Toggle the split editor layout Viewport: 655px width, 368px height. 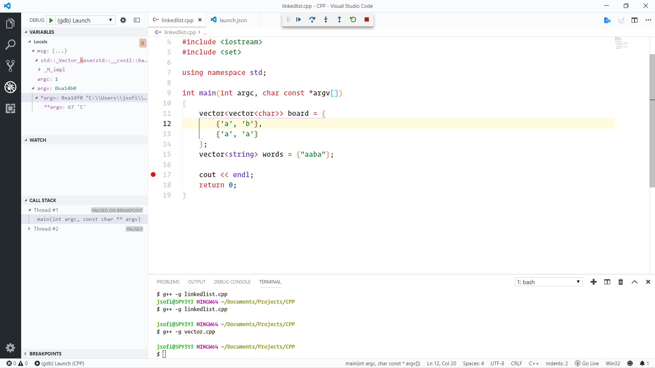pos(635,20)
